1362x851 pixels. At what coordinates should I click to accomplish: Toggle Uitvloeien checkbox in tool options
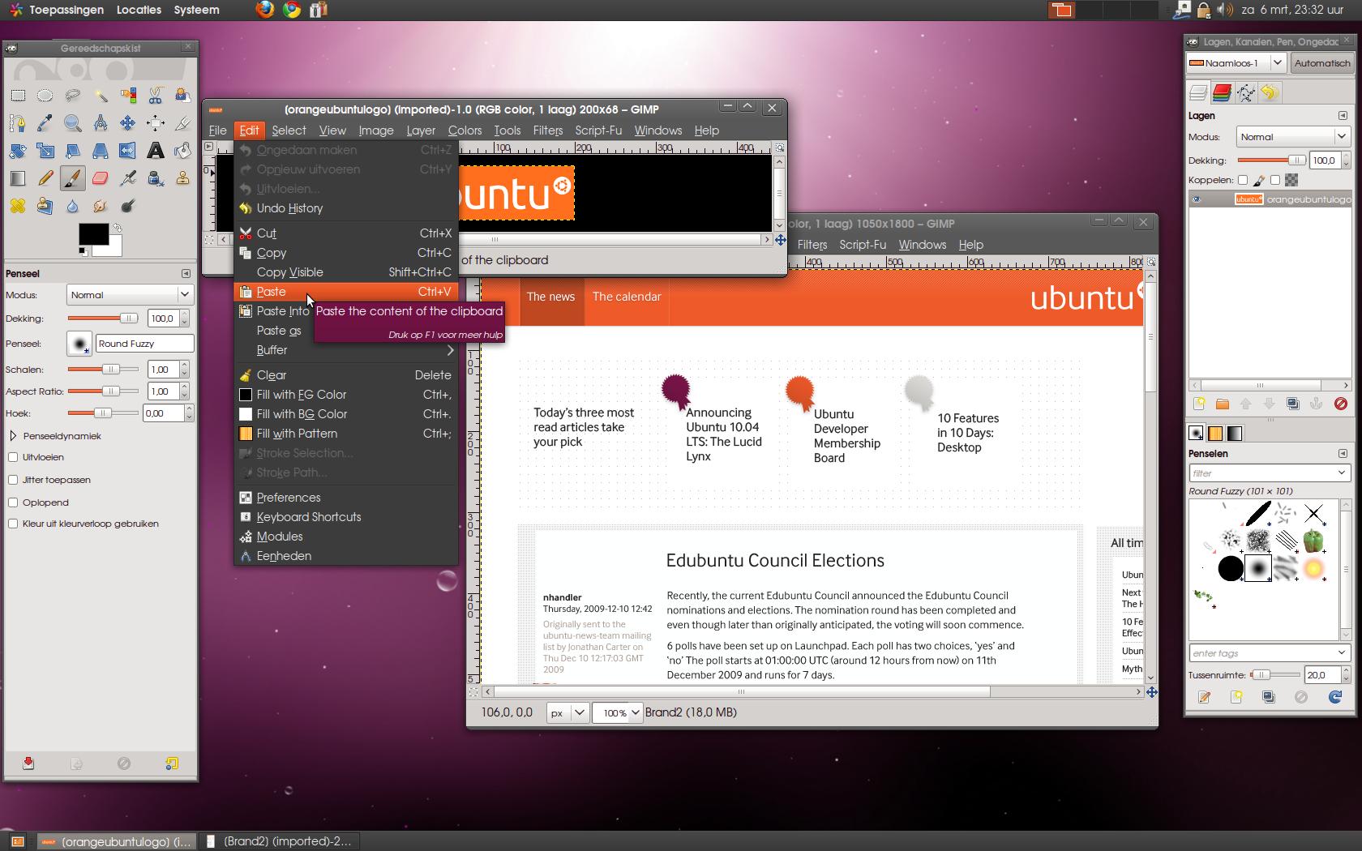(13, 457)
